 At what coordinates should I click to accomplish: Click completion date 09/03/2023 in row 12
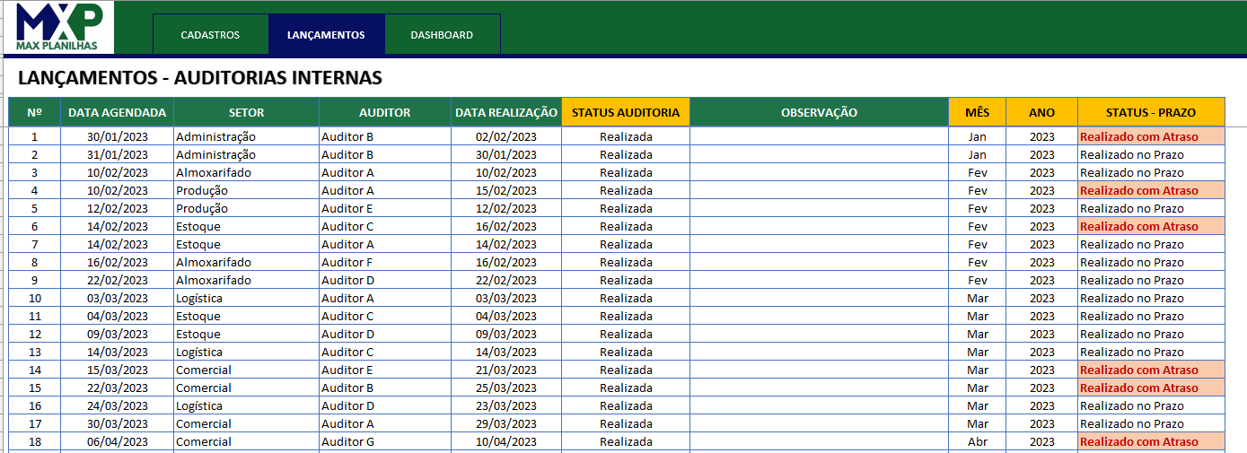click(x=506, y=334)
